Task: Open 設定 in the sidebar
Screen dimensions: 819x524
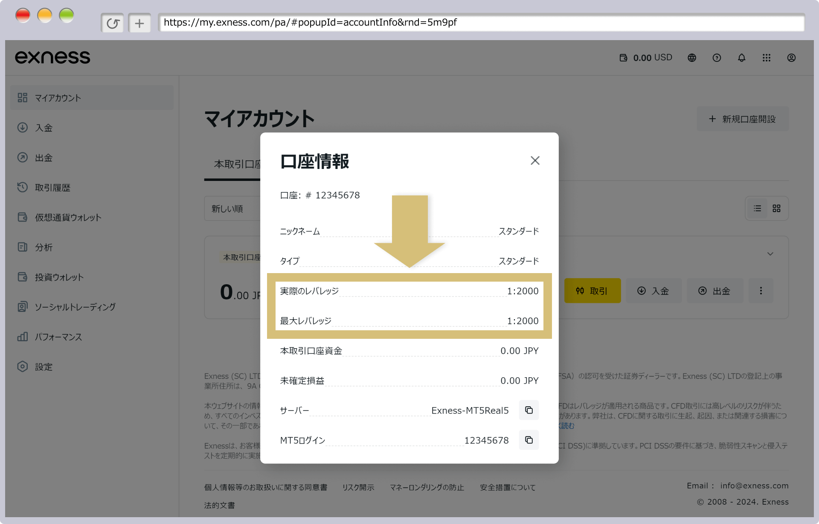Action: pyautogui.click(x=92, y=367)
